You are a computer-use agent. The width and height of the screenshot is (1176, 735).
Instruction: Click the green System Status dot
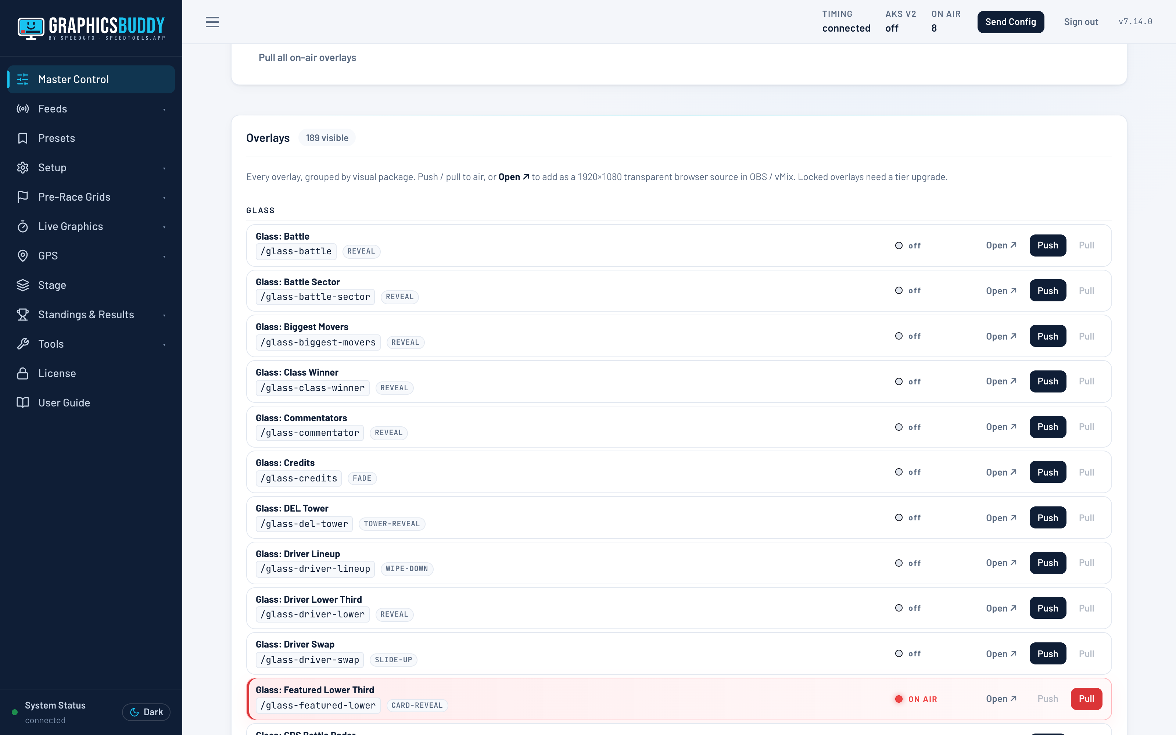pos(15,712)
